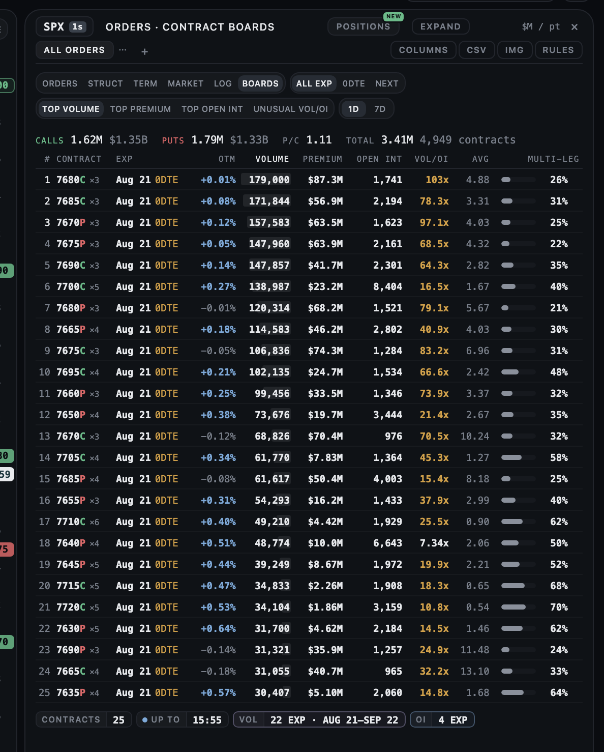Sort by the OTM column header
Image resolution: width=604 pixels, height=752 pixels.
click(227, 159)
